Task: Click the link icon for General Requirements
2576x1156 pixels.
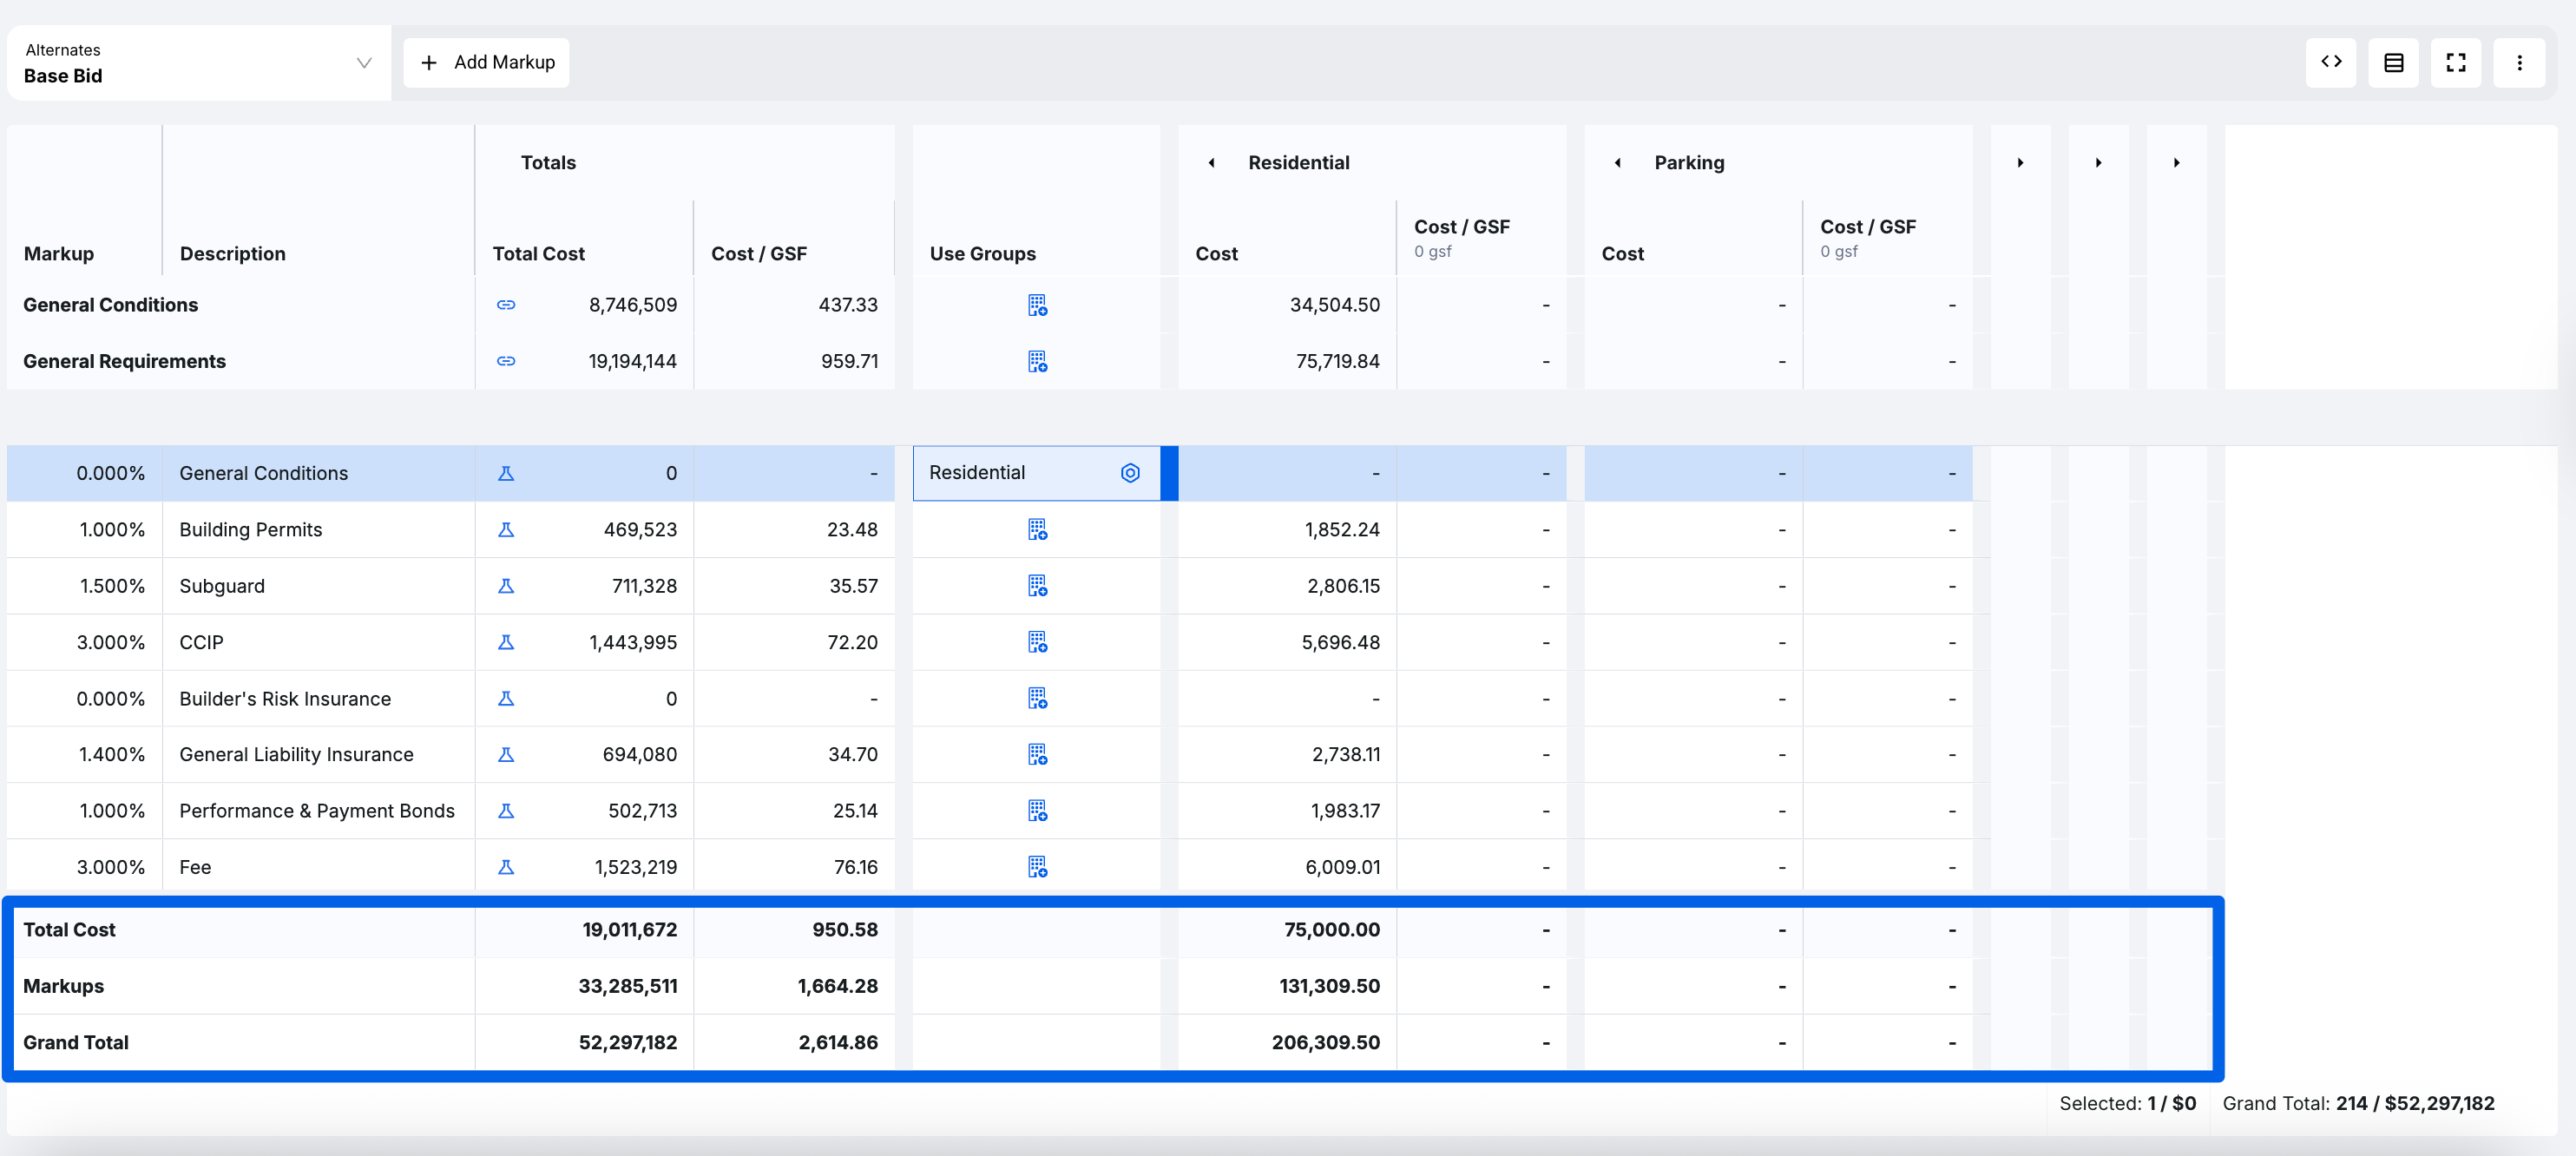Action: coord(506,361)
